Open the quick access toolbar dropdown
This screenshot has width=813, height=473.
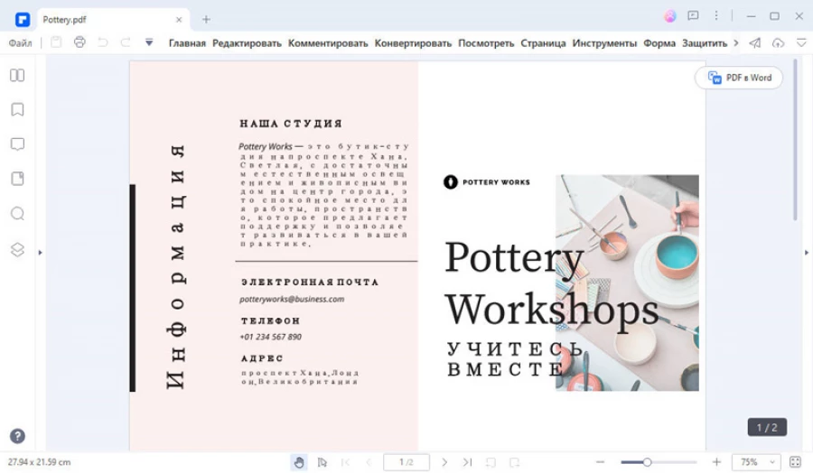149,42
